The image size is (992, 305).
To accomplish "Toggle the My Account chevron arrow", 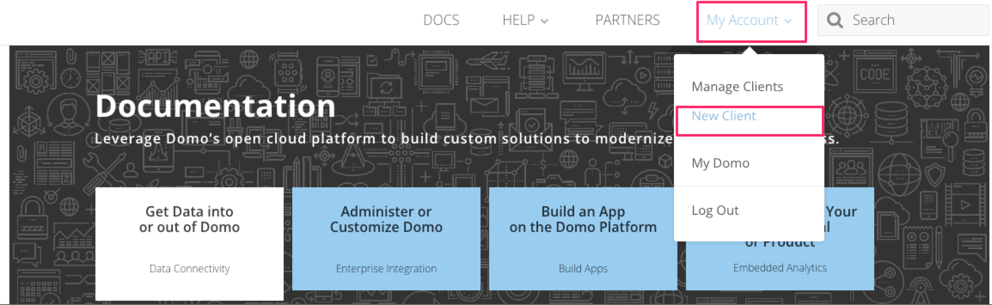I will (788, 21).
